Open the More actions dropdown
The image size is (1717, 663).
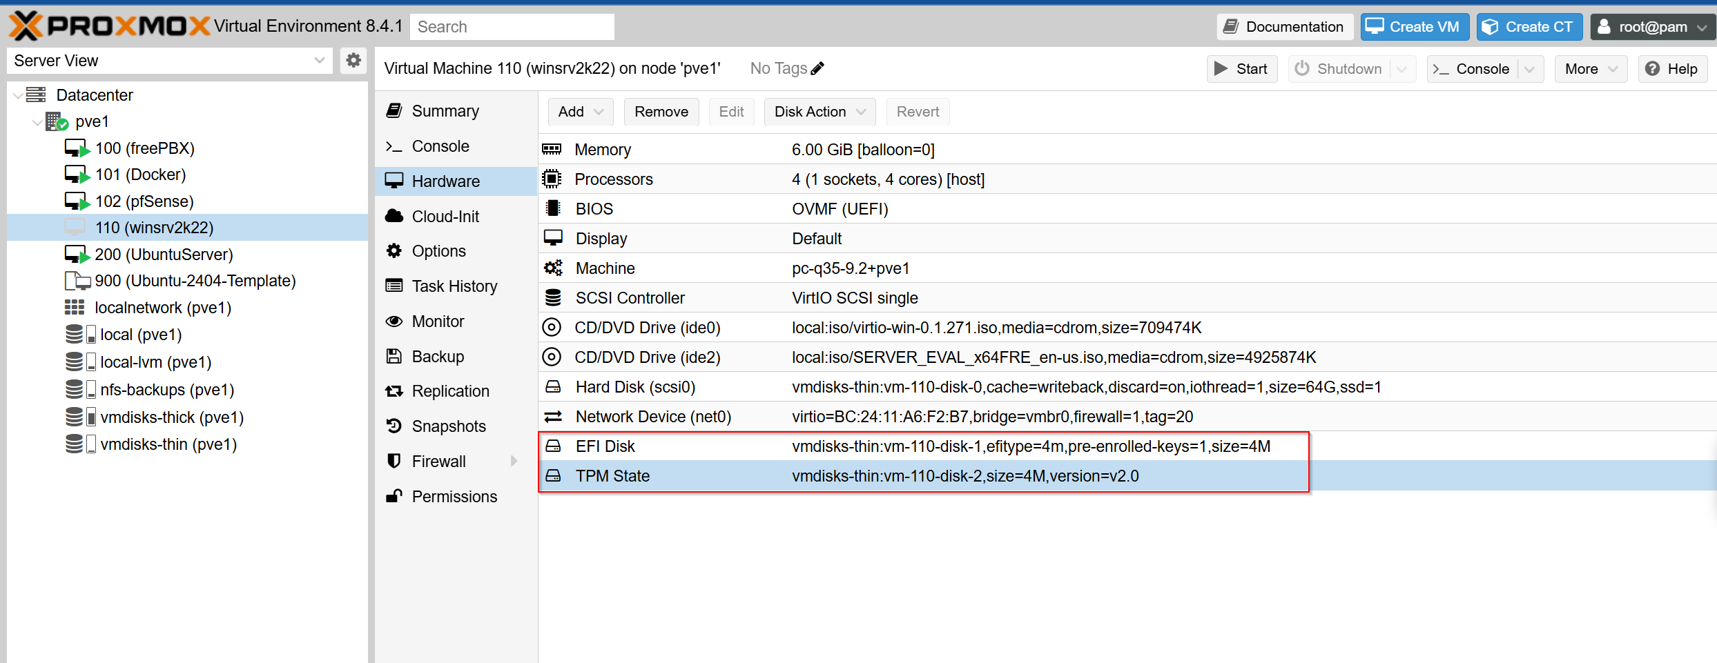tap(1591, 69)
